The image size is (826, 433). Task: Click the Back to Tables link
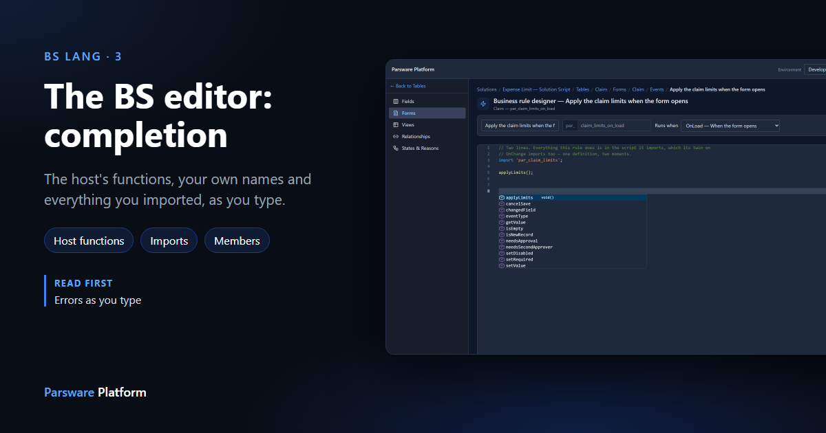coord(408,87)
